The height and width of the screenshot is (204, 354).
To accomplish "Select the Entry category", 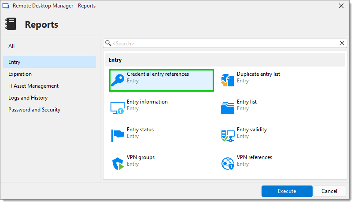I will (x=49, y=62).
